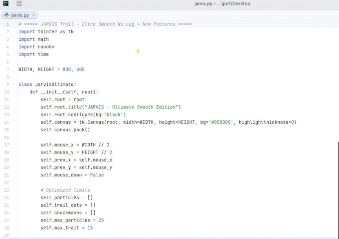Screen dimensions: 339x239
Task: Click 'self.root = root' line
Action: [62, 99]
